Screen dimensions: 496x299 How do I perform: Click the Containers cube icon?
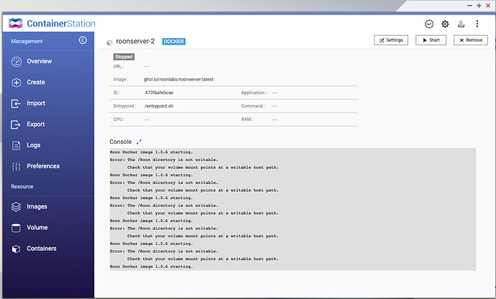pos(16,249)
